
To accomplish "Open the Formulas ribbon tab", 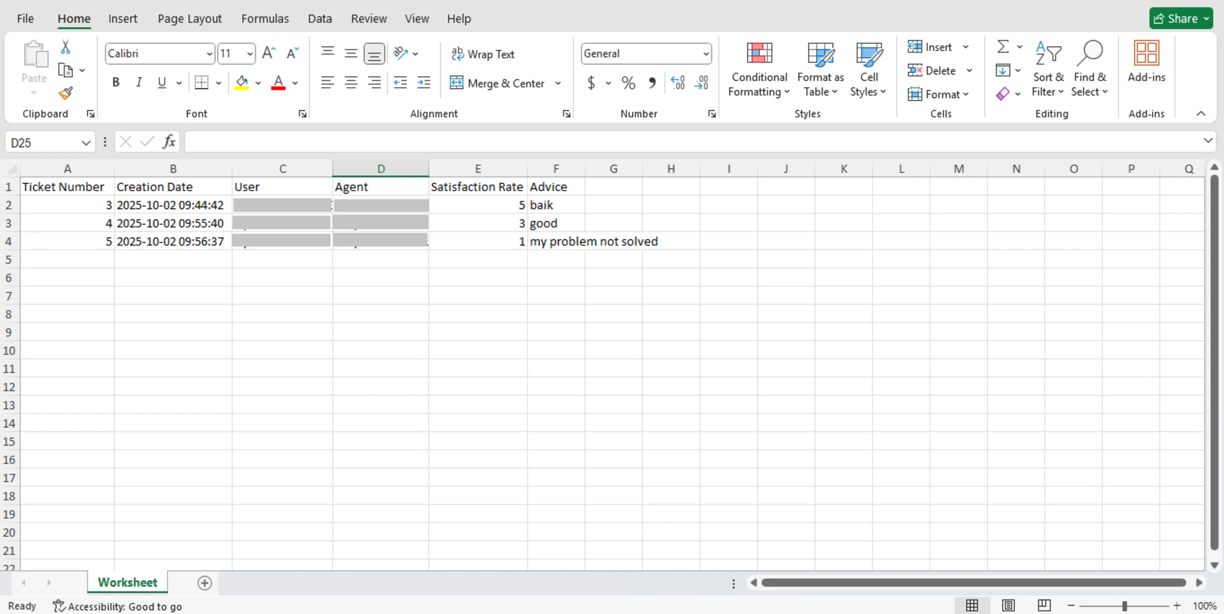I will point(265,18).
